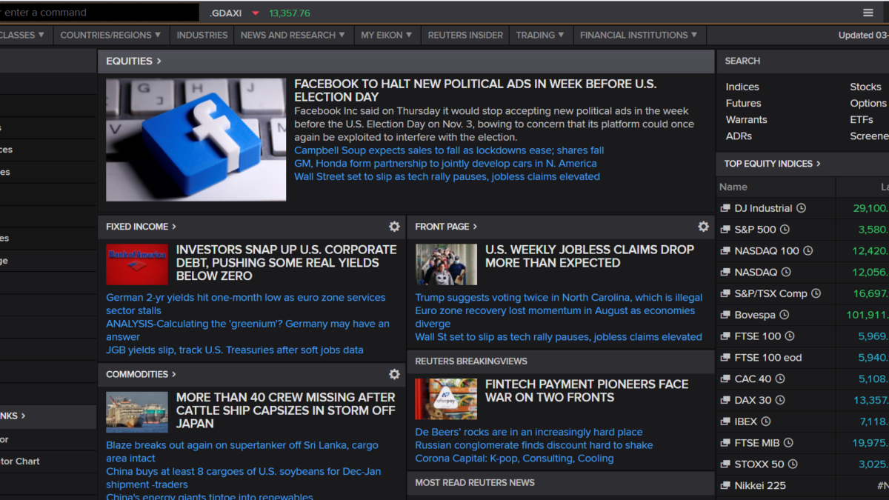Select ETFs in the Search panel
889x500 pixels.
pos(862,119)
